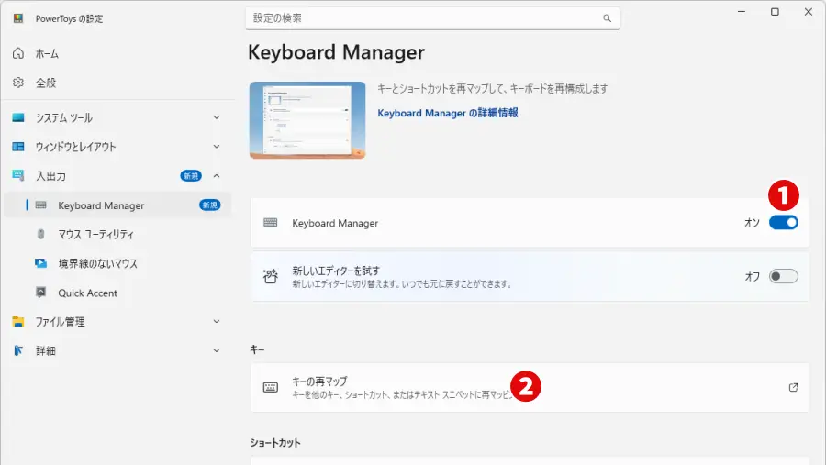Click the Home house icon
The width and height of the screenshot is (826, 465).
pos(18,53)
